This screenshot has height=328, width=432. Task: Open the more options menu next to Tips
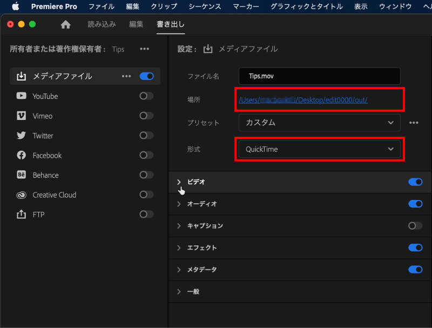(x=144, y=49)
